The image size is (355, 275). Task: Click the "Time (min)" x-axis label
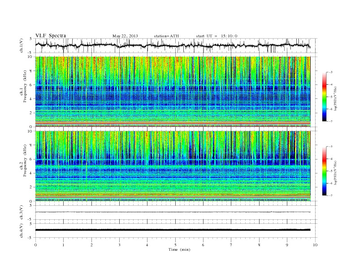click(179, 249)
